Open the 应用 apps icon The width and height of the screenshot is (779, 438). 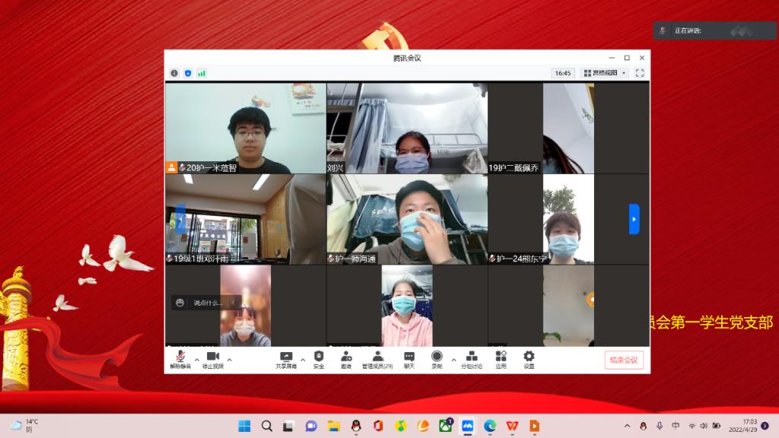pyautogui.click(x=501, y=358)
